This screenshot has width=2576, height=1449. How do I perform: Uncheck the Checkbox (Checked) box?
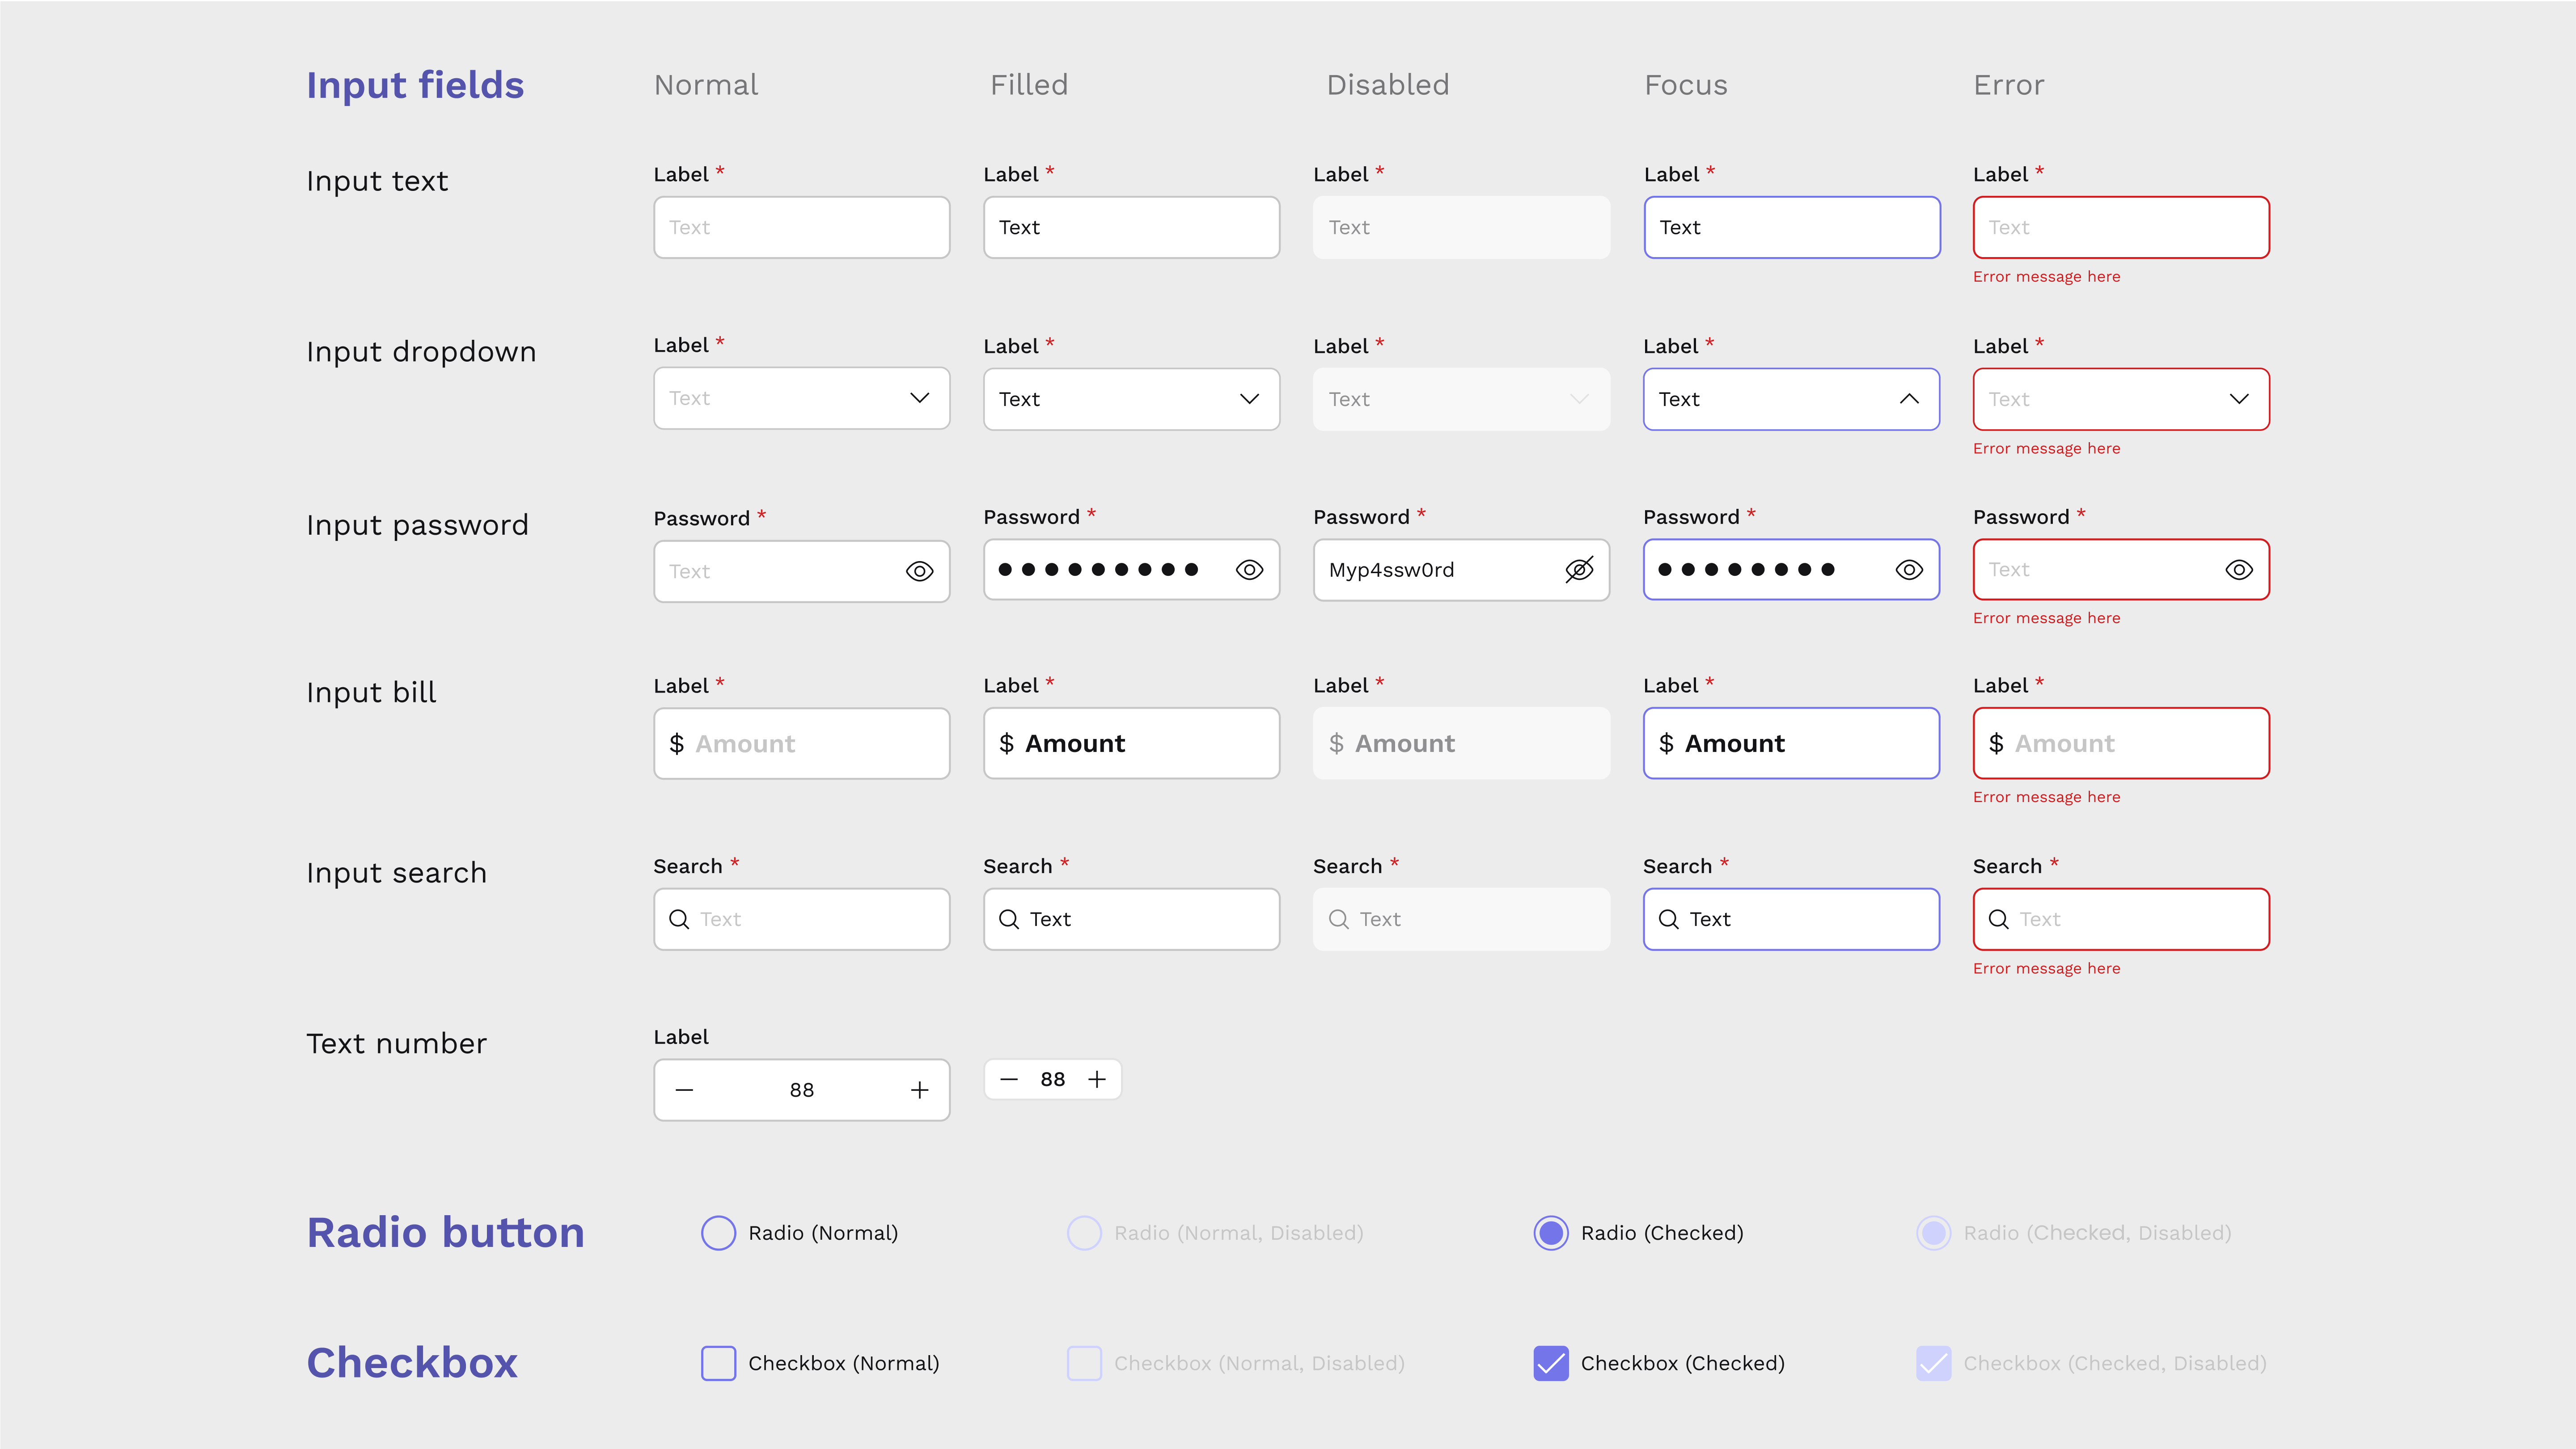tap(1551, 1363)
